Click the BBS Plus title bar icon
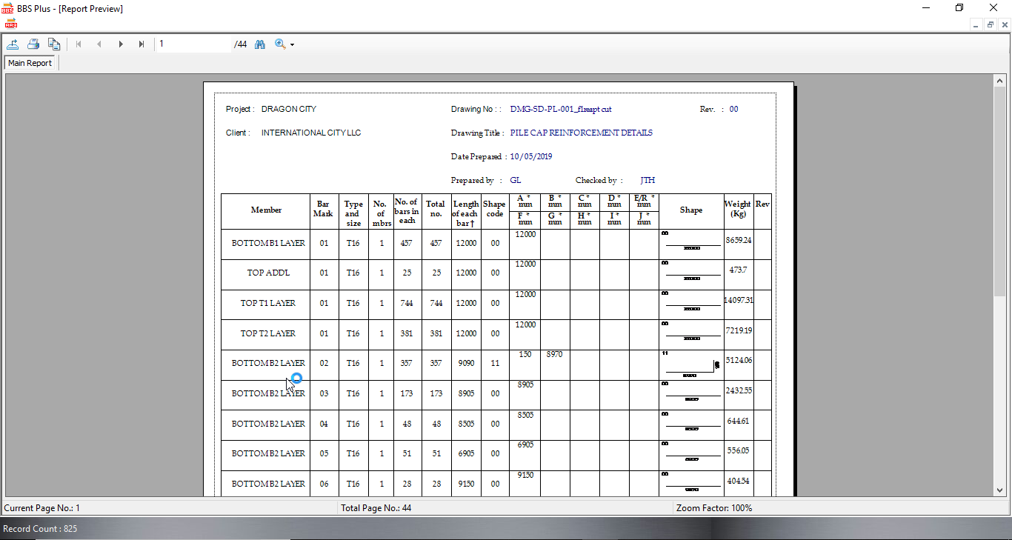This screenshot has height=540, width=1012. pos(8,8)
